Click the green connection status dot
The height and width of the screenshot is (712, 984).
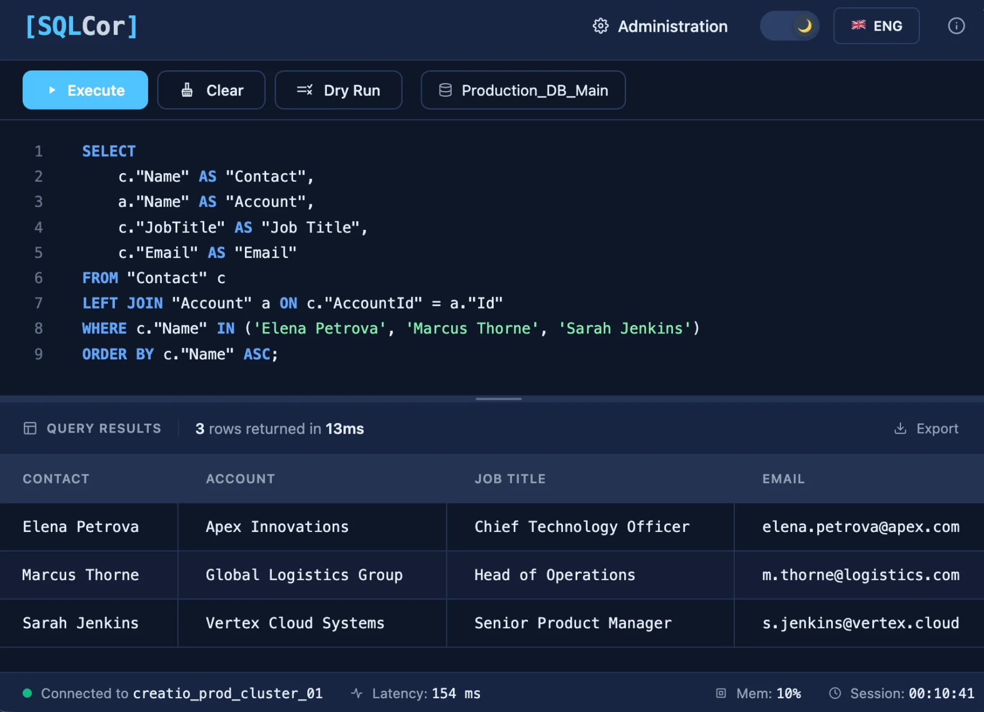28,693
